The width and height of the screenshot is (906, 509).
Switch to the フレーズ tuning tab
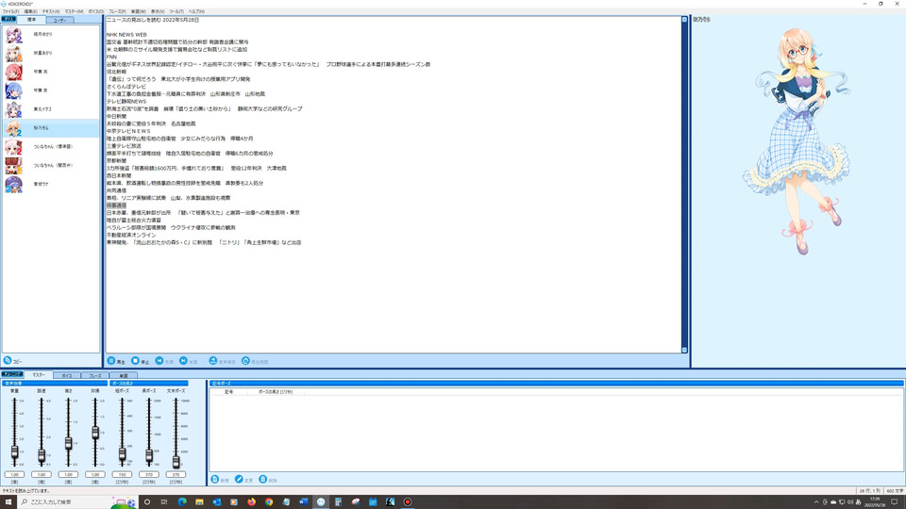(x=95, y=376)
